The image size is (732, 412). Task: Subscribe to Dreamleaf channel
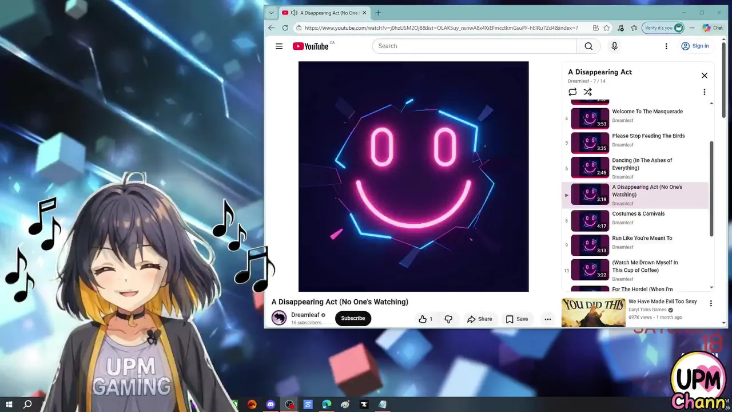(x=353, y=319)
